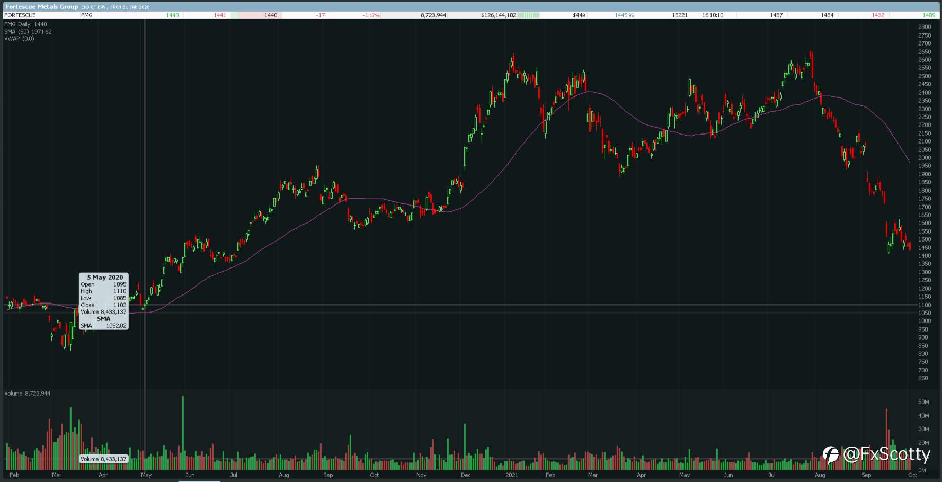Select the FMG Daily: 1440 legend entry

tap(25, 24)
